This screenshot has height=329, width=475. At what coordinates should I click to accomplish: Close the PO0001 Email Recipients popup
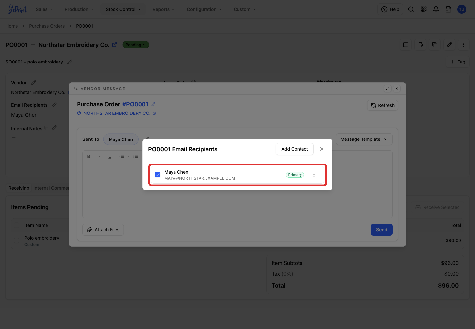point(322,149)
